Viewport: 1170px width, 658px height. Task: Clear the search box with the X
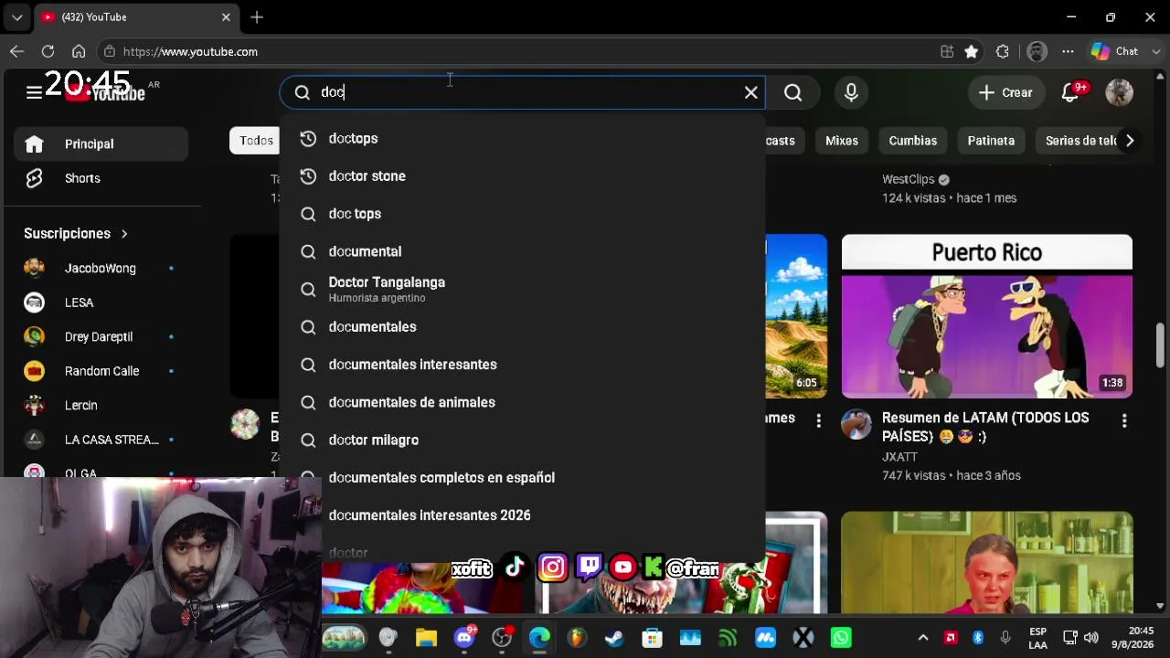pos(751,92)
